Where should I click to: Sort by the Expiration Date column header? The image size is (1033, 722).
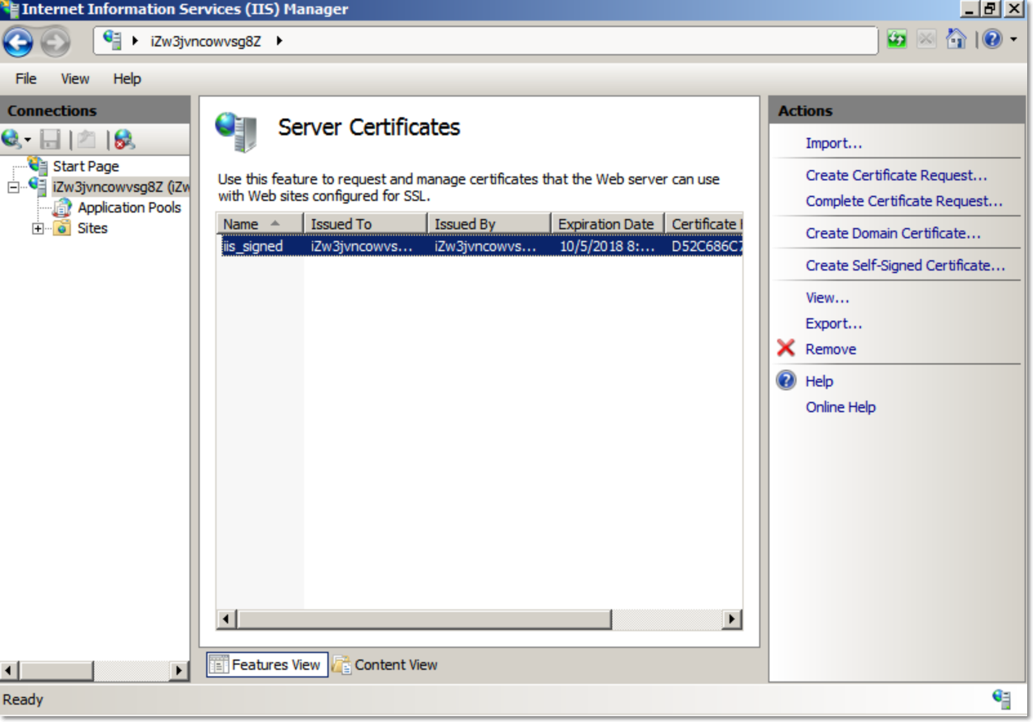pyautogui.click(x=606, y=224)
